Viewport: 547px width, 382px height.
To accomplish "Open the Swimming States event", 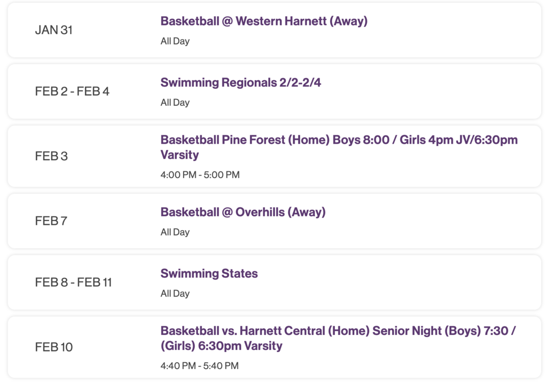I will pyautogui.click(x=209, y=273).
